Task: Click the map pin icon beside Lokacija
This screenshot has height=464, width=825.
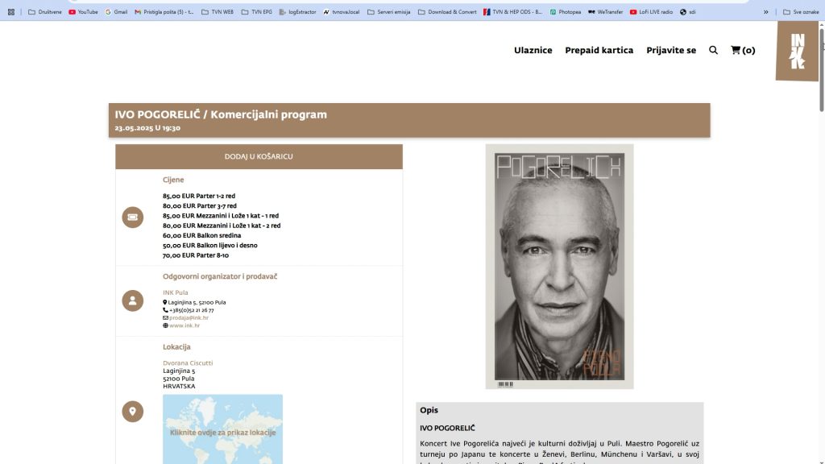Action: pyautogui.click(x=133, y=412)
